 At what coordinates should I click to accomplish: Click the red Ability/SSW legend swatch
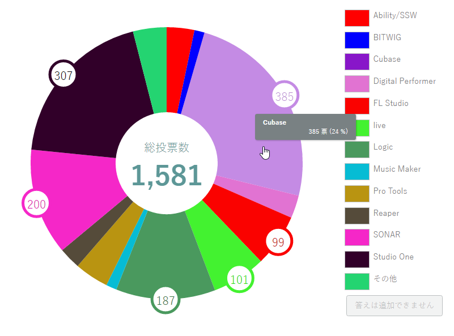357,18
